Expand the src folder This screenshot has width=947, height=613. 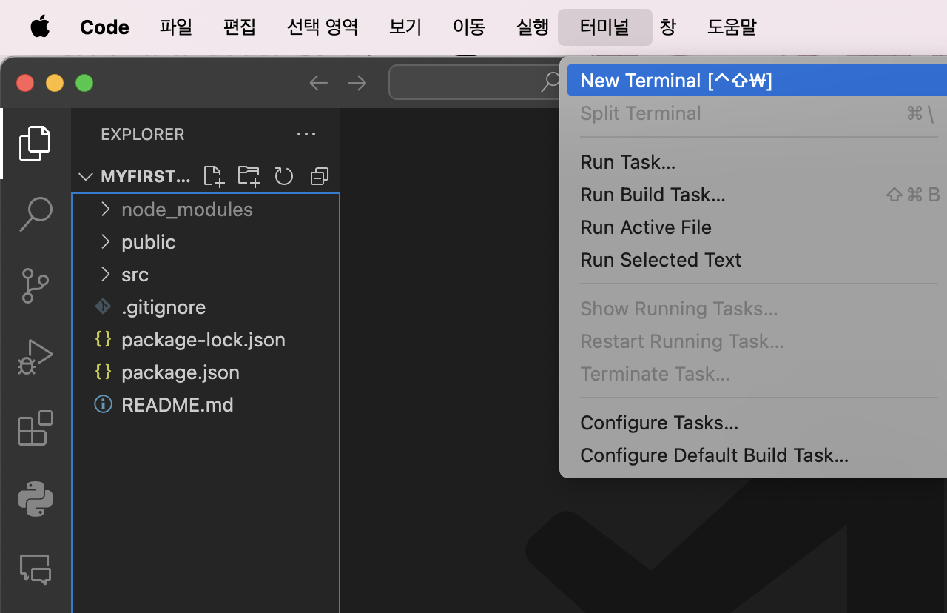[105, 275]
